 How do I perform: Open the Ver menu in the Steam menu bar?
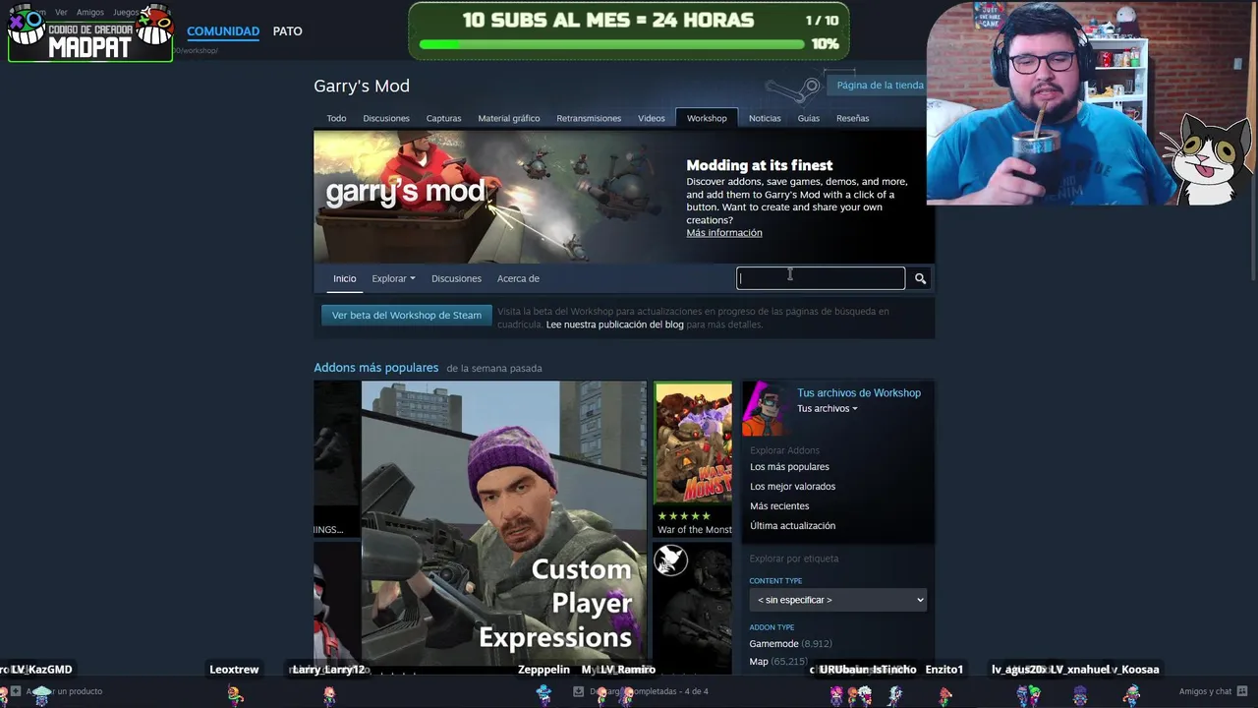61,12
